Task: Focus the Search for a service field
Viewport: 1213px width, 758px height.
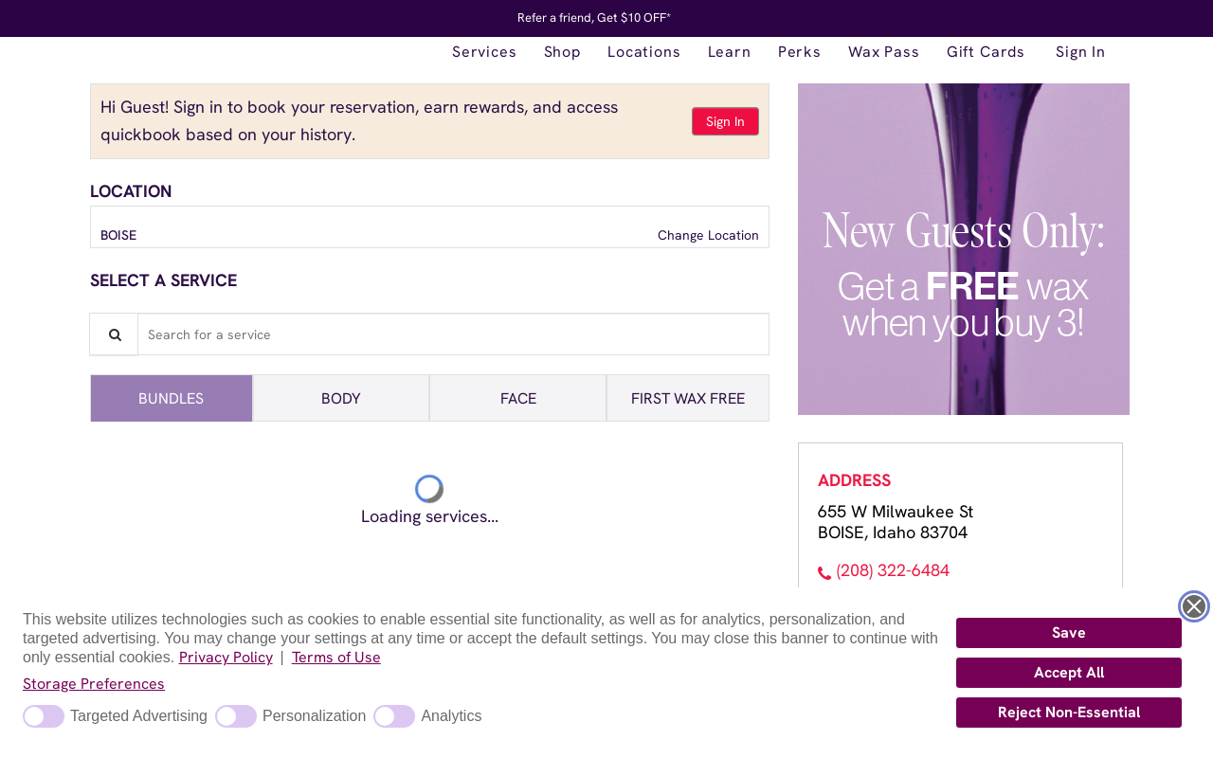Action: (x=453, y=334)
